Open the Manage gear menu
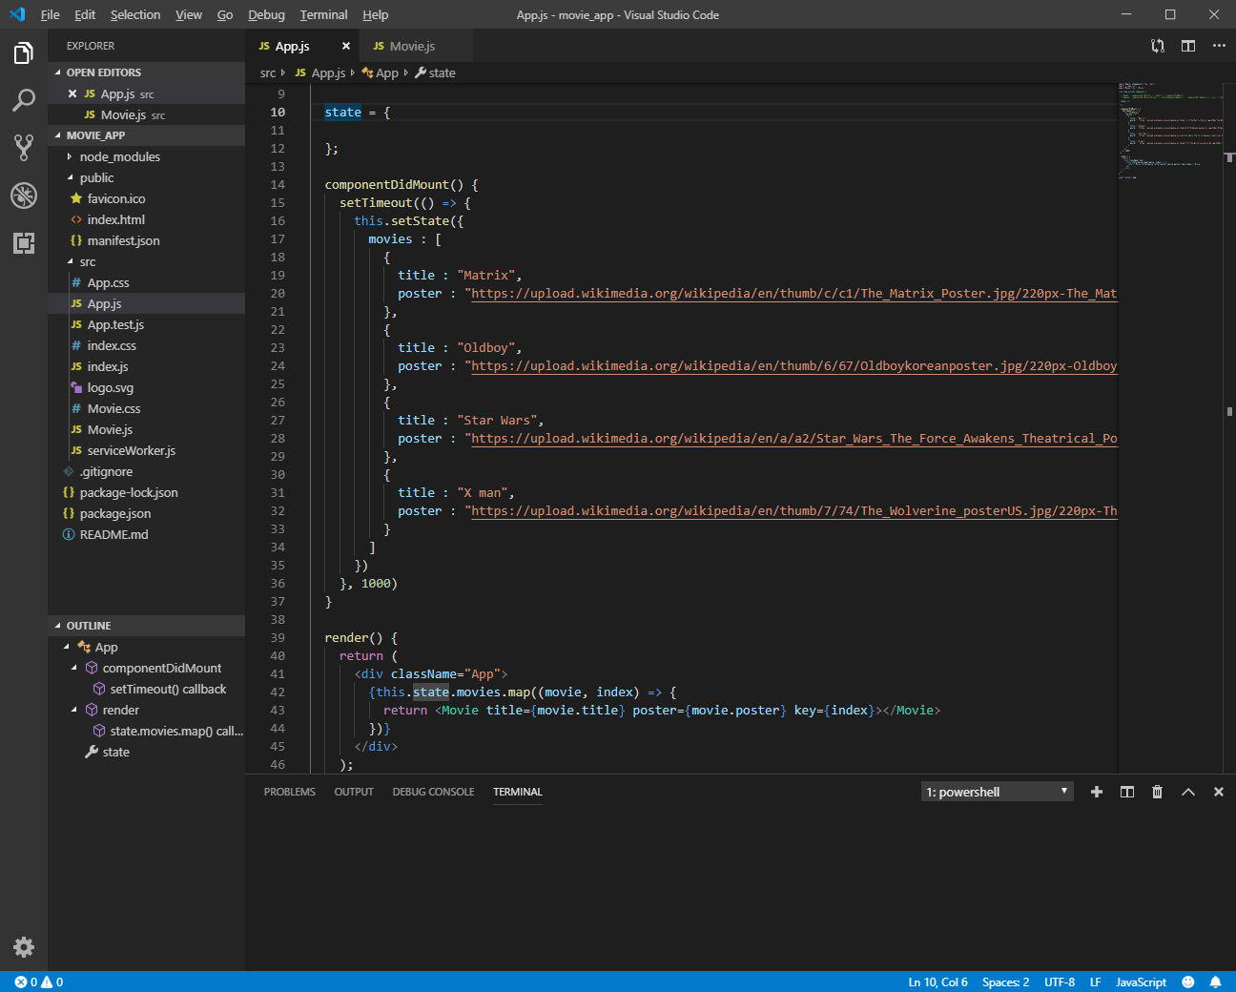This screenshot has height=992, width=1236. [24, 947]
